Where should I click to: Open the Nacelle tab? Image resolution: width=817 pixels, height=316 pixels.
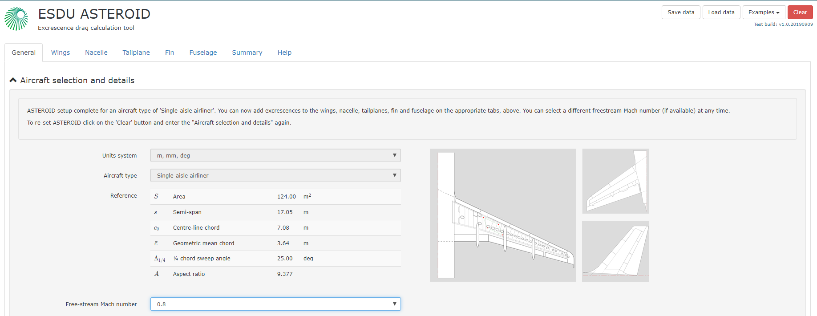click(96, 53)
